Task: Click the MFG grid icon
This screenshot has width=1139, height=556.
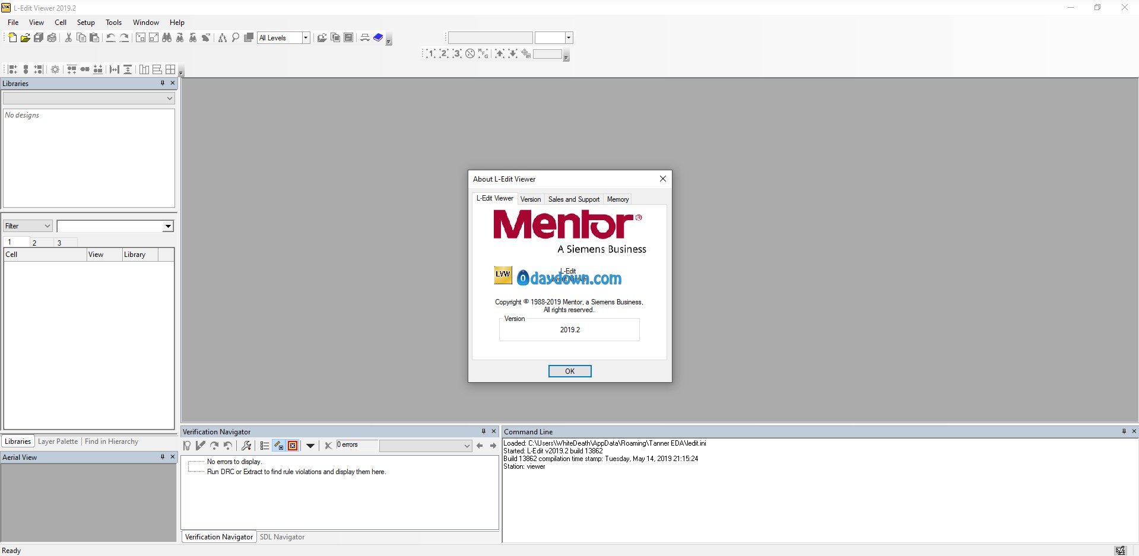Action: point(483,53)
